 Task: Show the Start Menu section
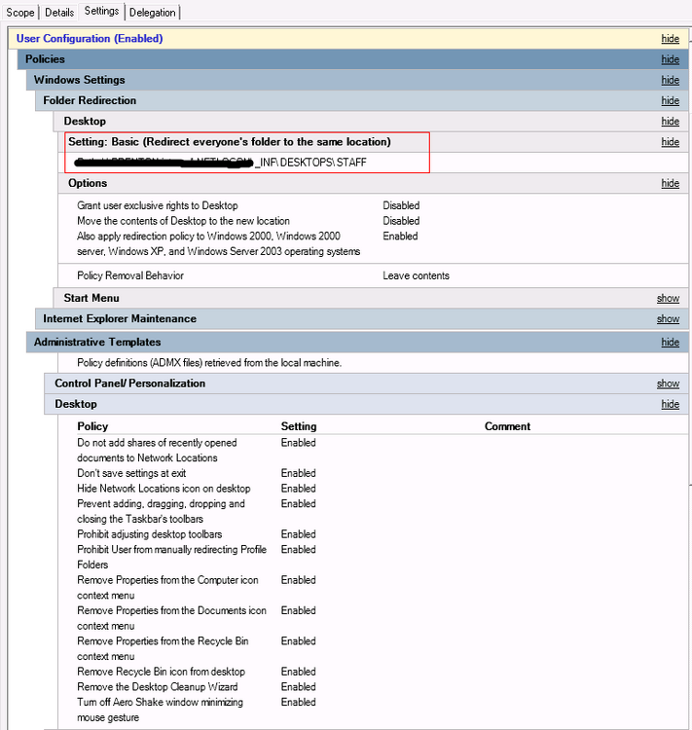click(668, 299)
